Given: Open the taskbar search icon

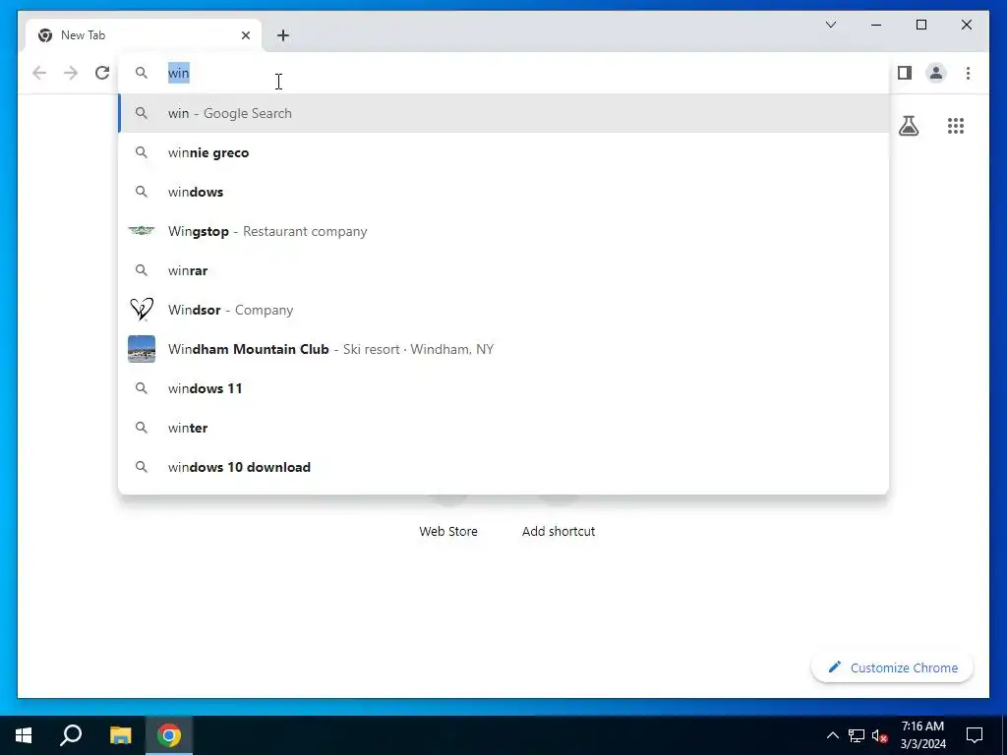Looking at the screenshot, I should tap(71, 735).
